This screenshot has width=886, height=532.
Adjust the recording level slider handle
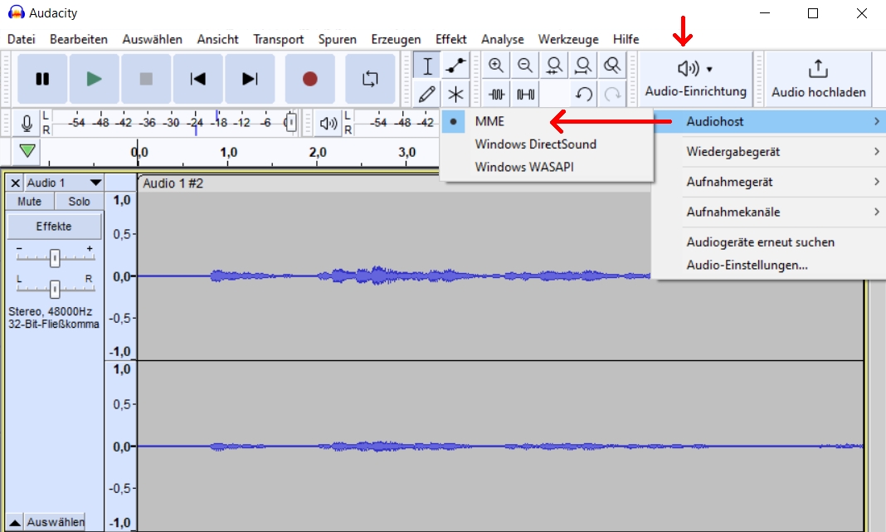pos(290,122)
